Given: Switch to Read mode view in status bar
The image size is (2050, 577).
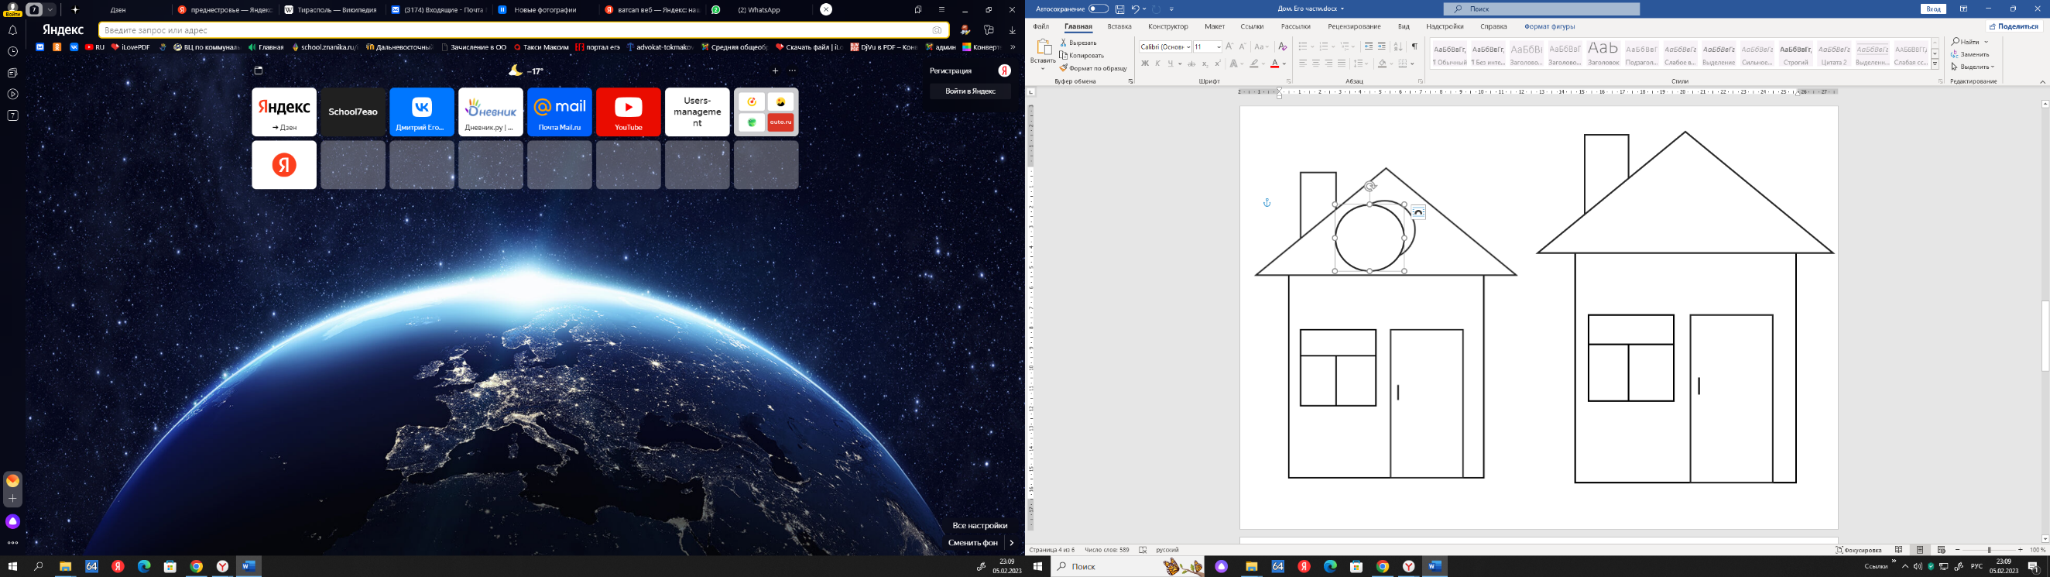Looking at the screenshot, I should click(1899, 550).
